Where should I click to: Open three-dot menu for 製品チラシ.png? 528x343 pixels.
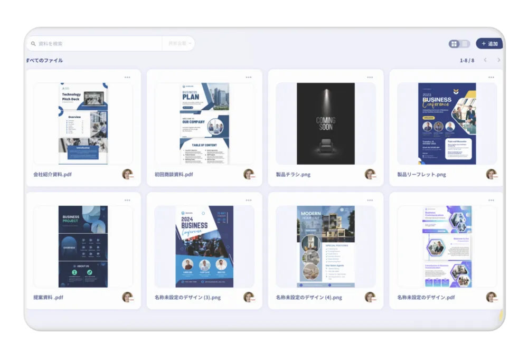370,77
